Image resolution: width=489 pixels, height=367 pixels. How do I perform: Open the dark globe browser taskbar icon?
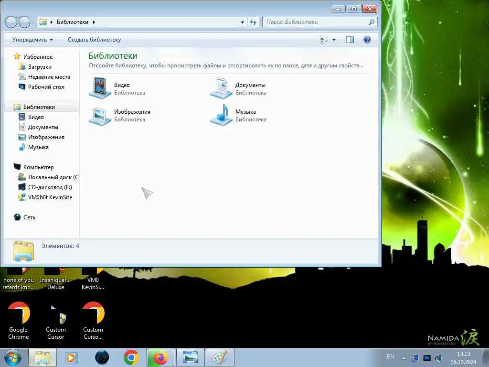[102, 357]
